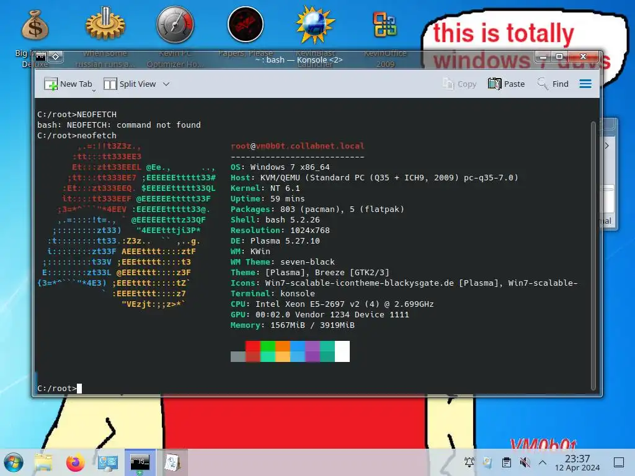
Task: Click the chevron in the background window
Action: [x=606, y=146]
